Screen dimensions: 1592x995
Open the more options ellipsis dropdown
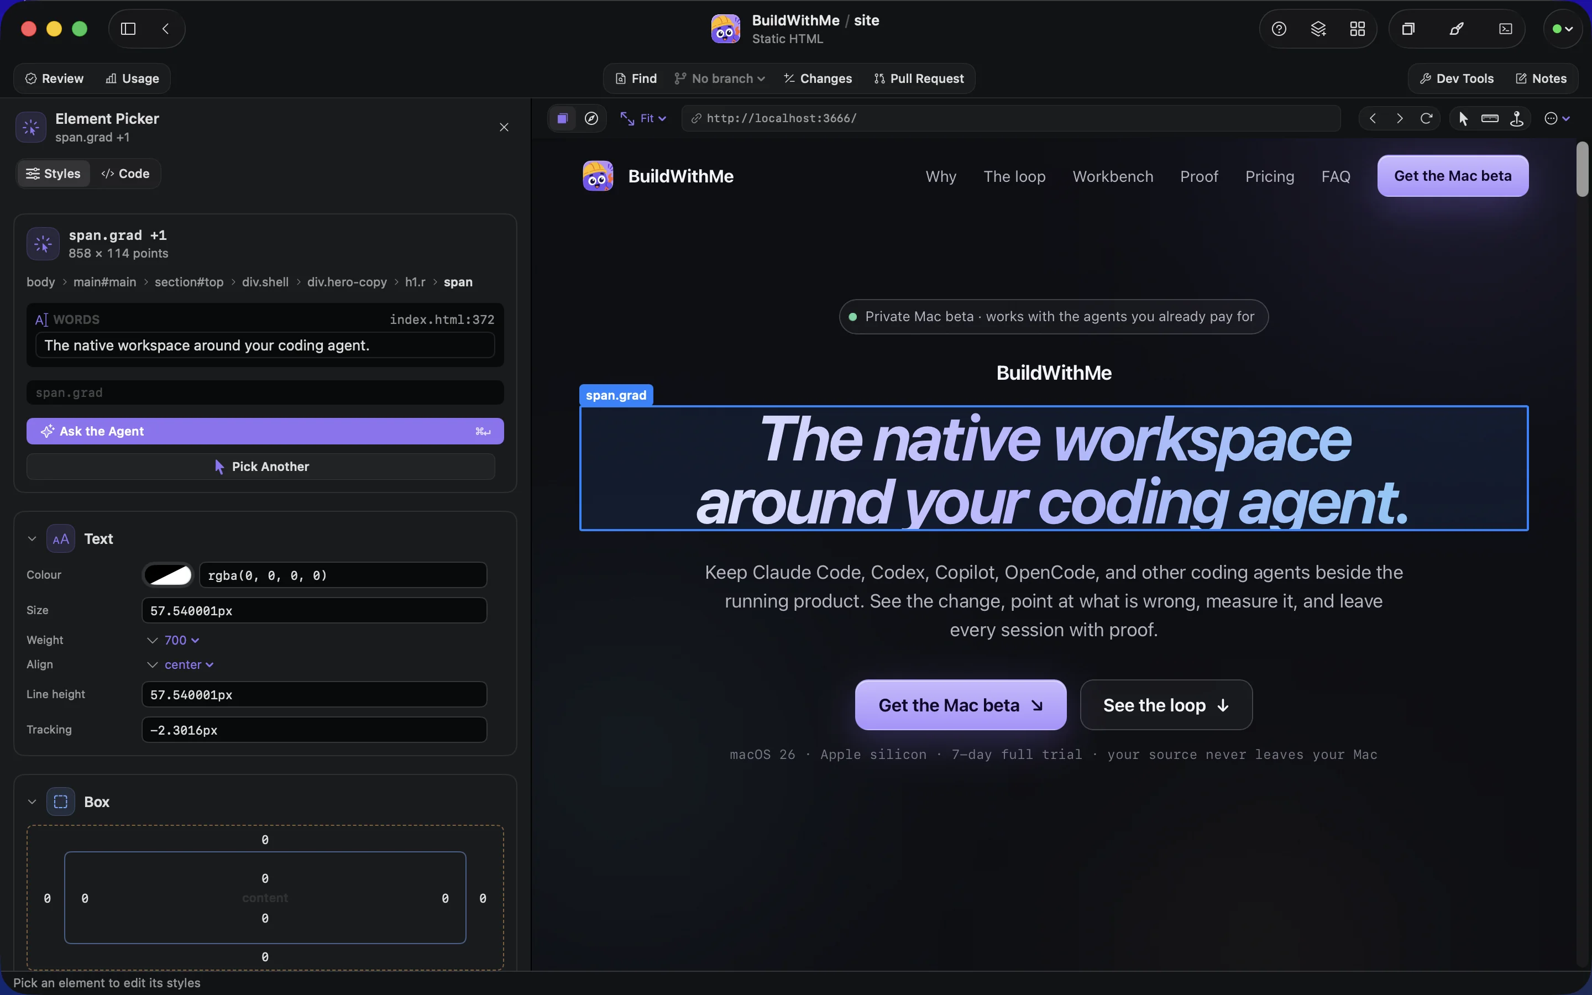tap(1557, 118)
